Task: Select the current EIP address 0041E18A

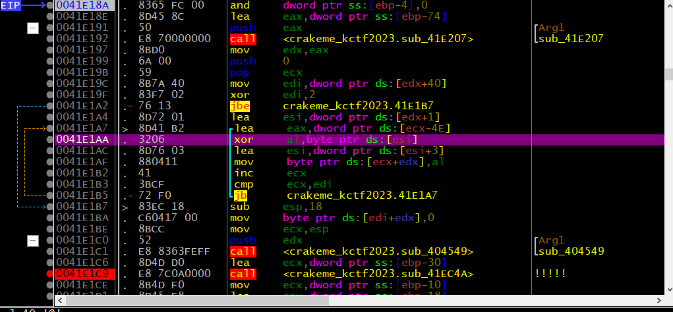Action: pos(83,5)
